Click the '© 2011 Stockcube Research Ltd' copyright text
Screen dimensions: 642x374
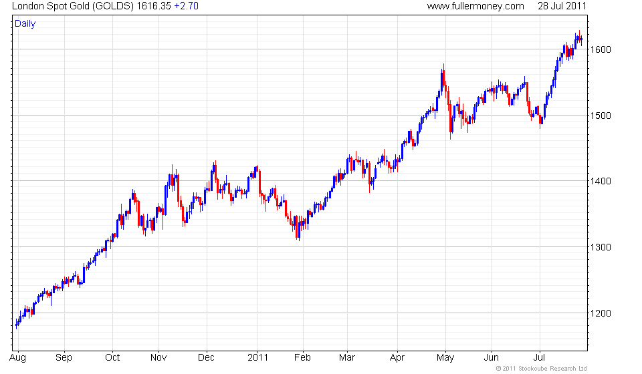[541, 369]
